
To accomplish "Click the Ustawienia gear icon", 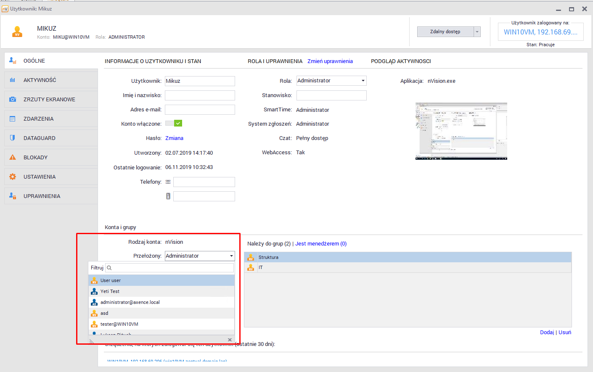I will (13, 177).
